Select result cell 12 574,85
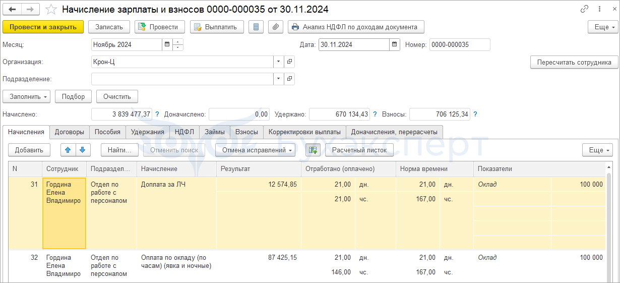 point(259,185)
